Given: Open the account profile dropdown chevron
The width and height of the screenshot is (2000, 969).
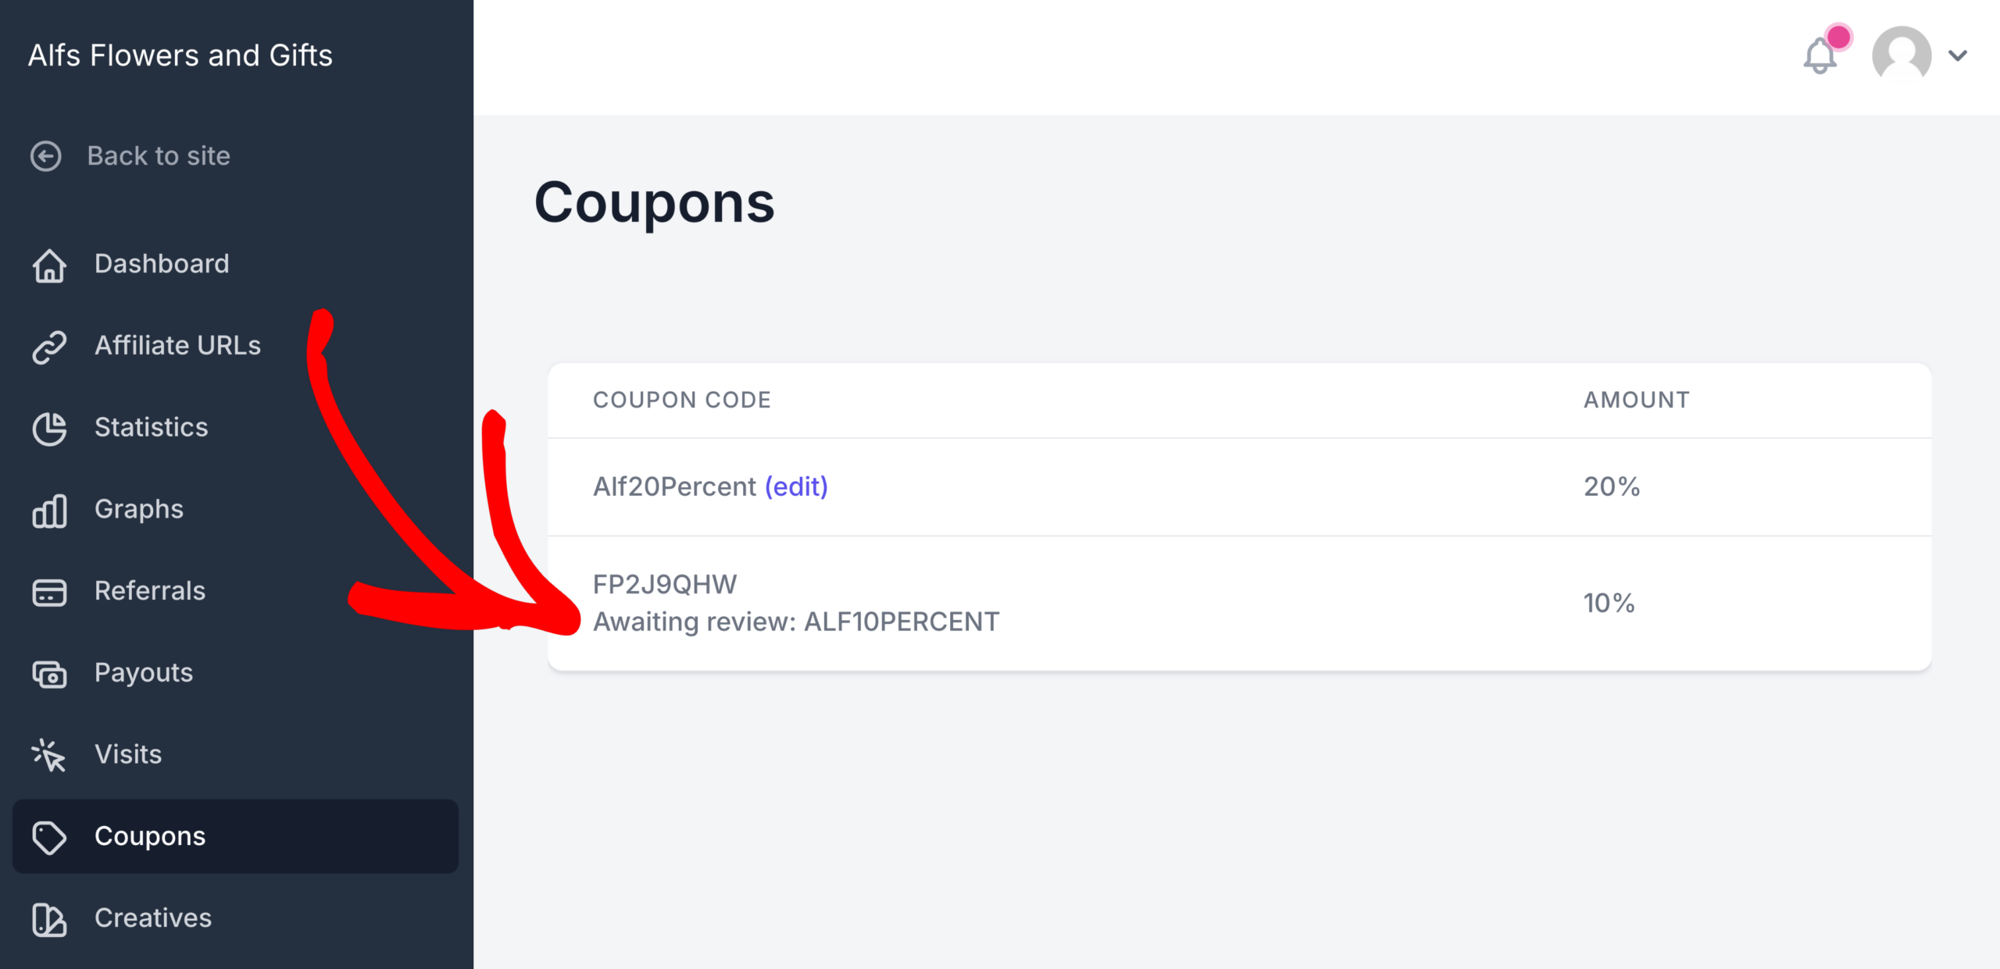Looking at the screenshot, I should [1959, 55].
